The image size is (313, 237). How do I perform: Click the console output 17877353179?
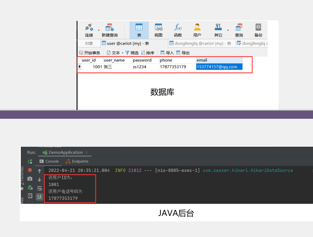(63, 198)
